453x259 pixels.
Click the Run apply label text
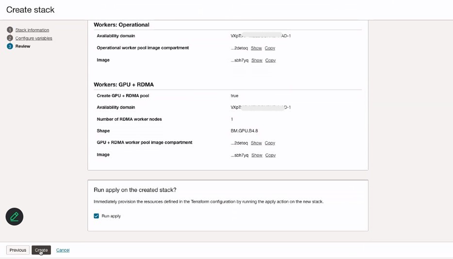tap(111, 216)
